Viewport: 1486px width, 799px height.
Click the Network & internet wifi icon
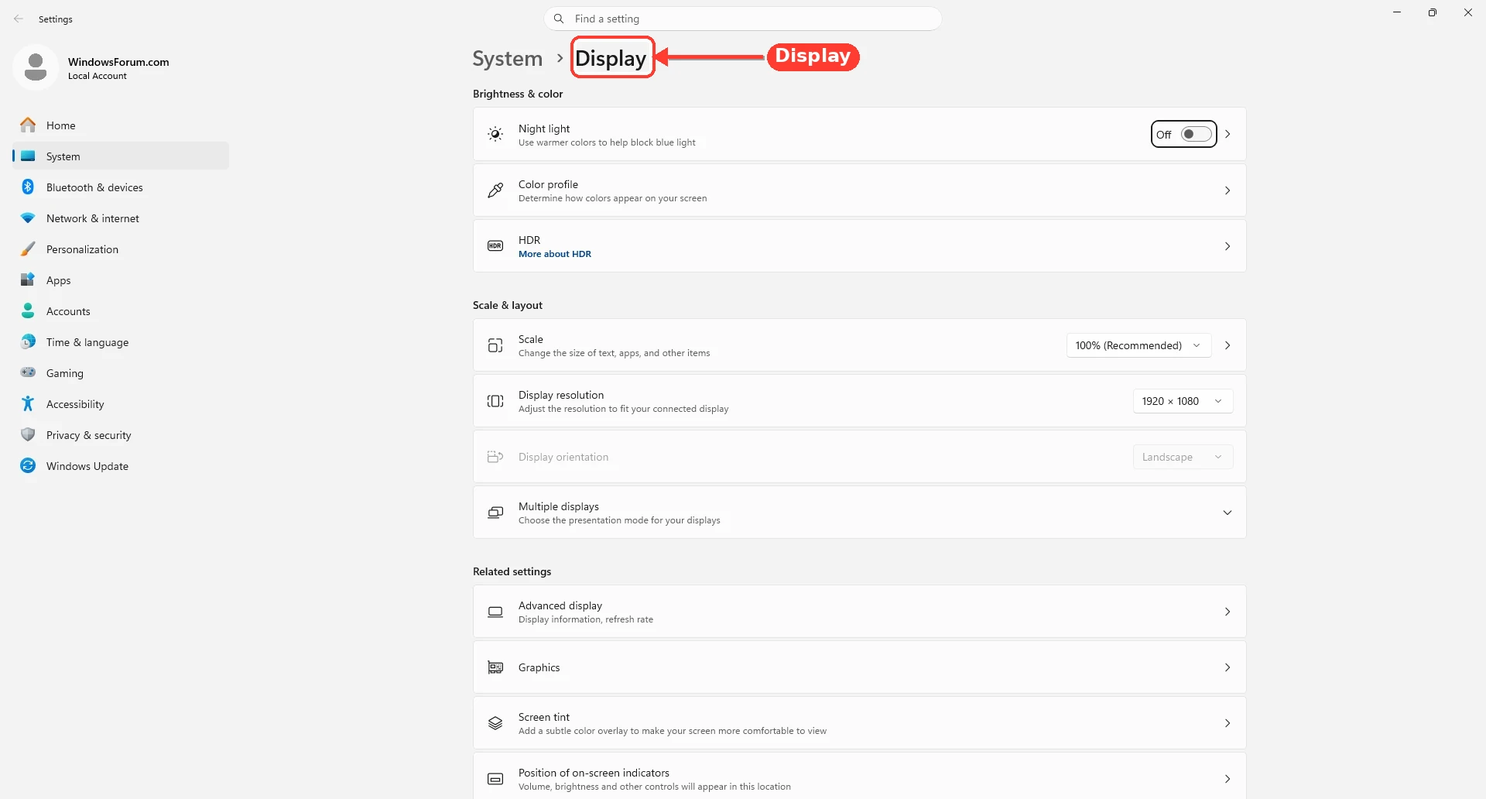(x=28, y=218)
